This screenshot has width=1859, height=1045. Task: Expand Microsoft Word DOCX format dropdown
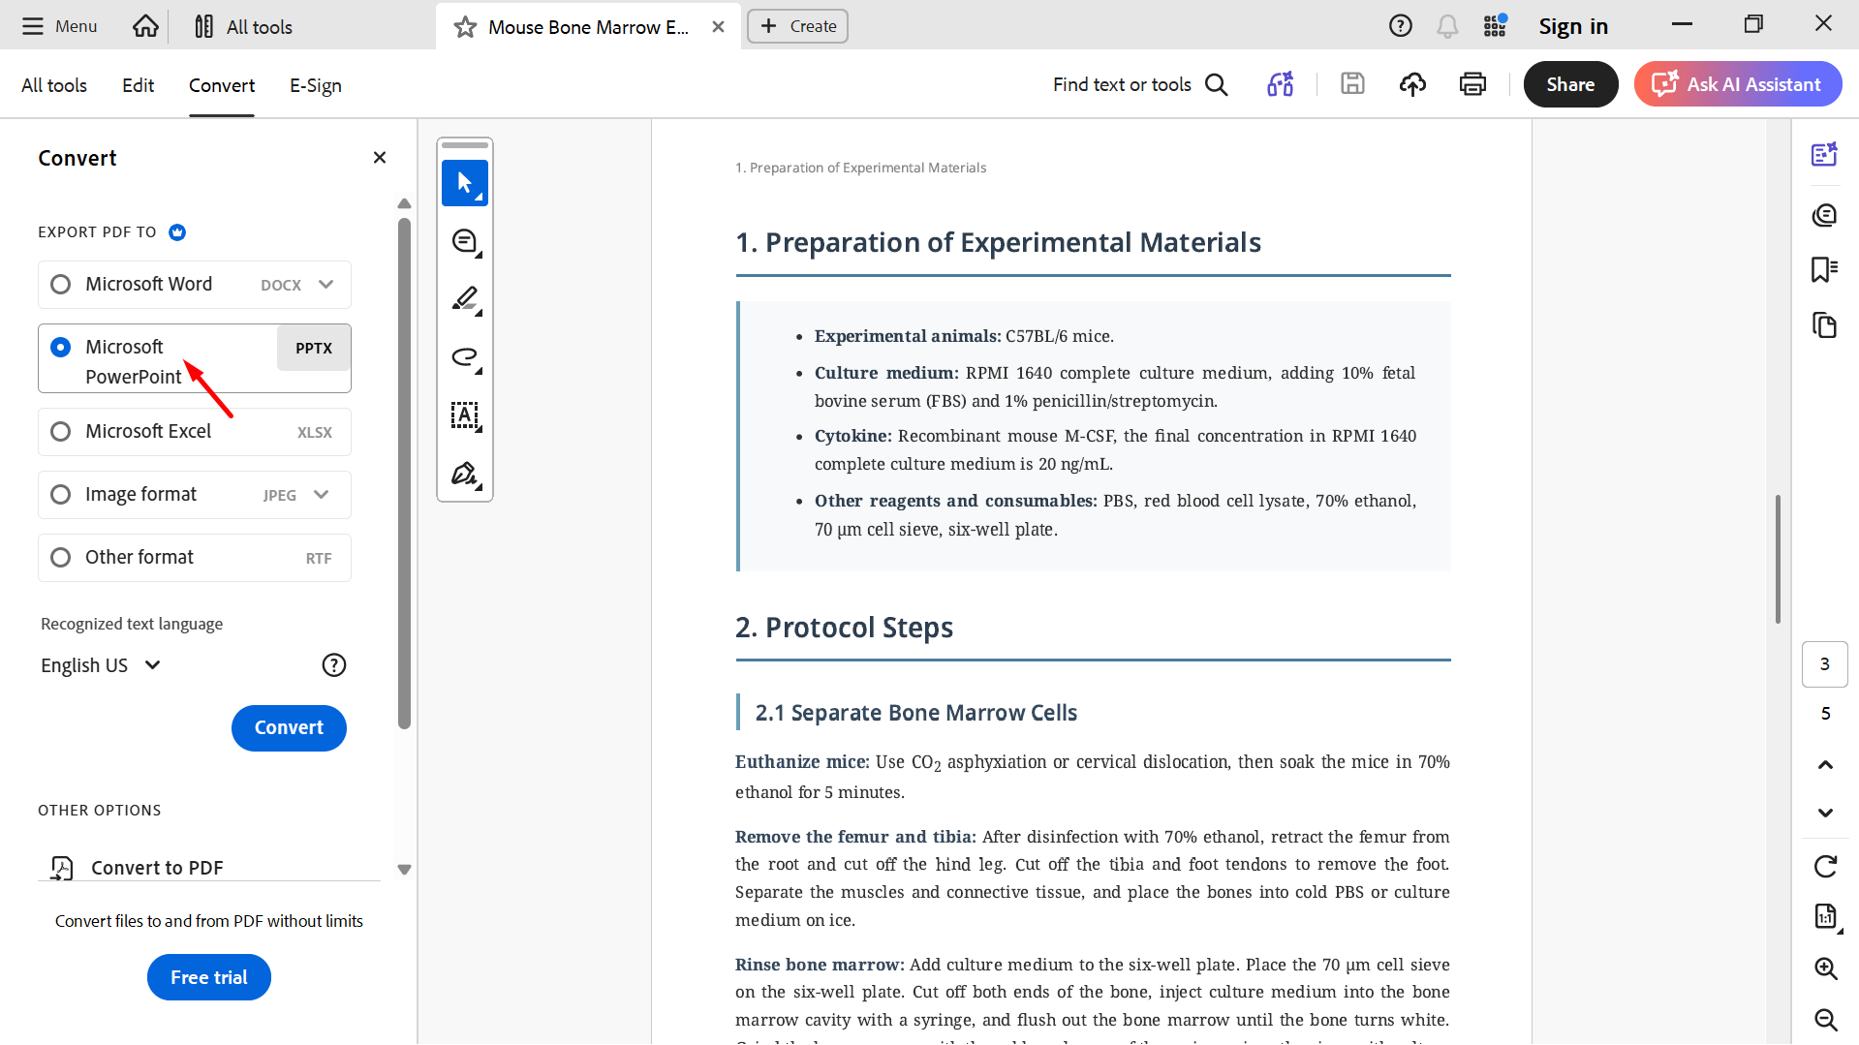[x=326, y=285]
